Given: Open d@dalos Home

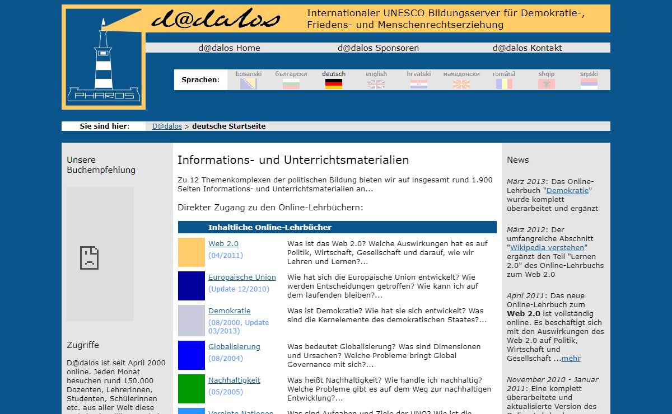Looking at the screenshot, I should pyautogui.click(x=229, y=48).
